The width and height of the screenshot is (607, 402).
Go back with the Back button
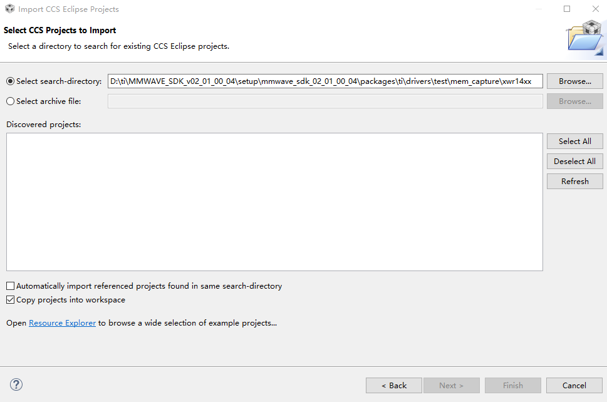coord(394,385)
